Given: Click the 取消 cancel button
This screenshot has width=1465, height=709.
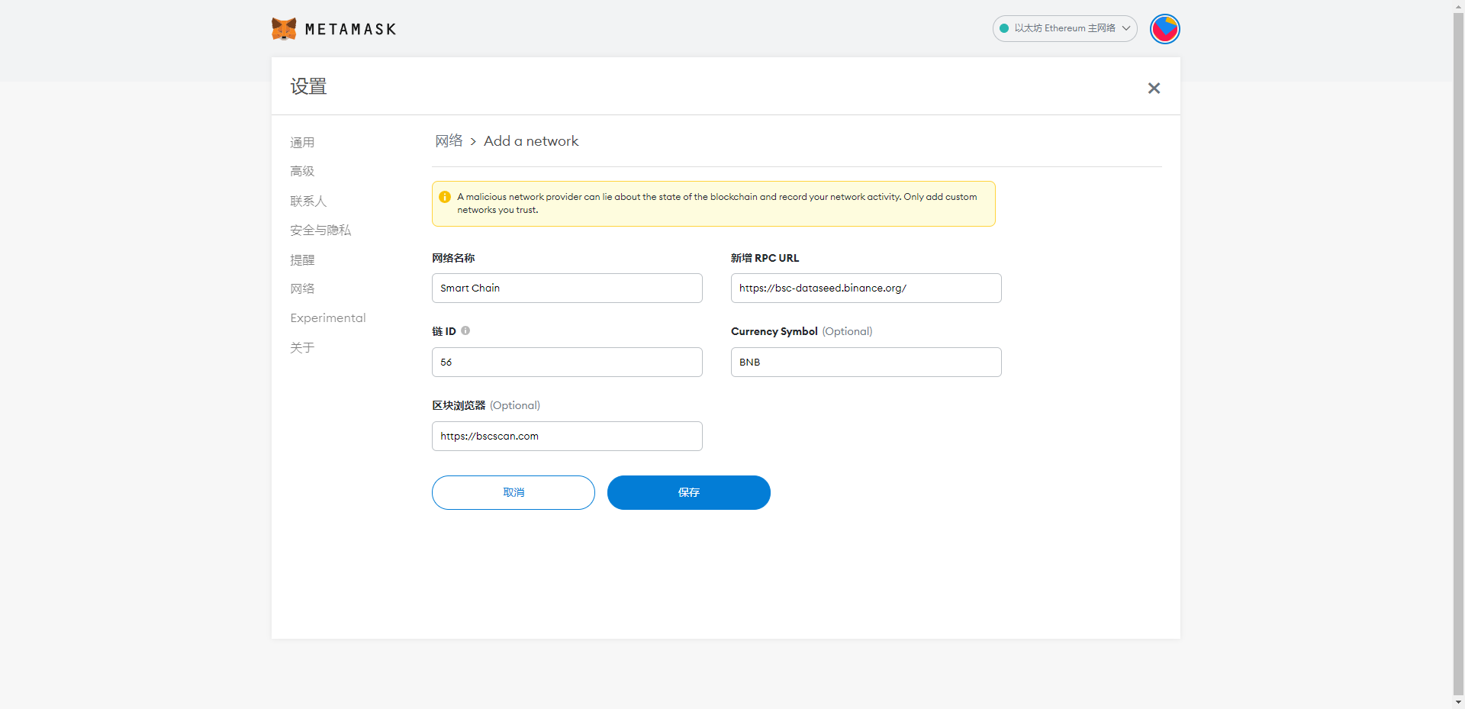Looking at the screenshot, I should [x=513, y=492].
